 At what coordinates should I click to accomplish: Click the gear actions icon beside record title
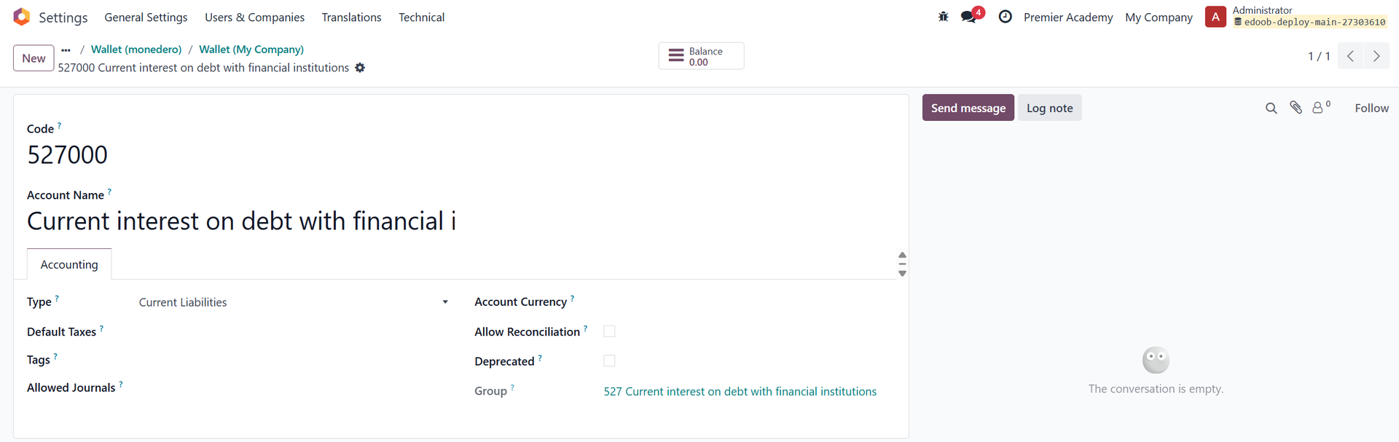[360, 68]
